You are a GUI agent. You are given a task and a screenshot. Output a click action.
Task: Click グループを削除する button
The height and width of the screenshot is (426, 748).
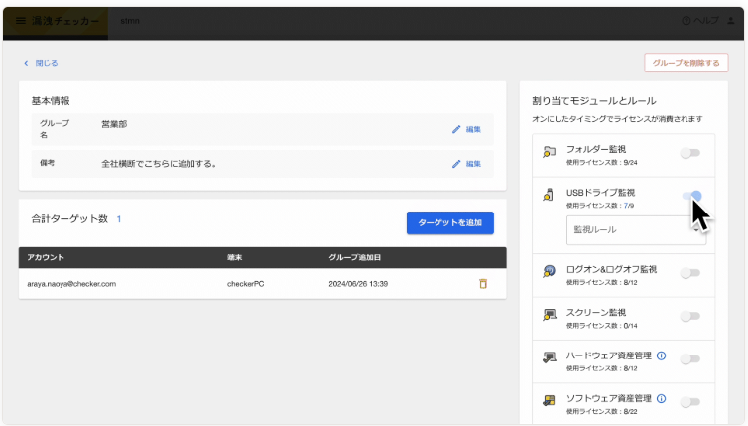tap(686, 63)
